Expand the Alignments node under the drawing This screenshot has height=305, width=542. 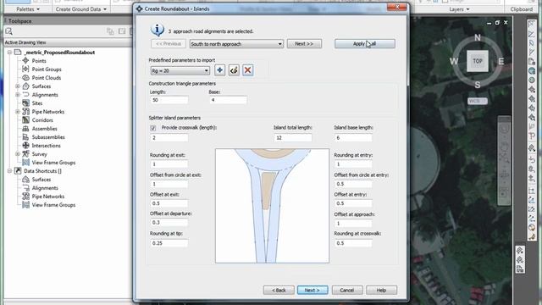tap(17, 95)
